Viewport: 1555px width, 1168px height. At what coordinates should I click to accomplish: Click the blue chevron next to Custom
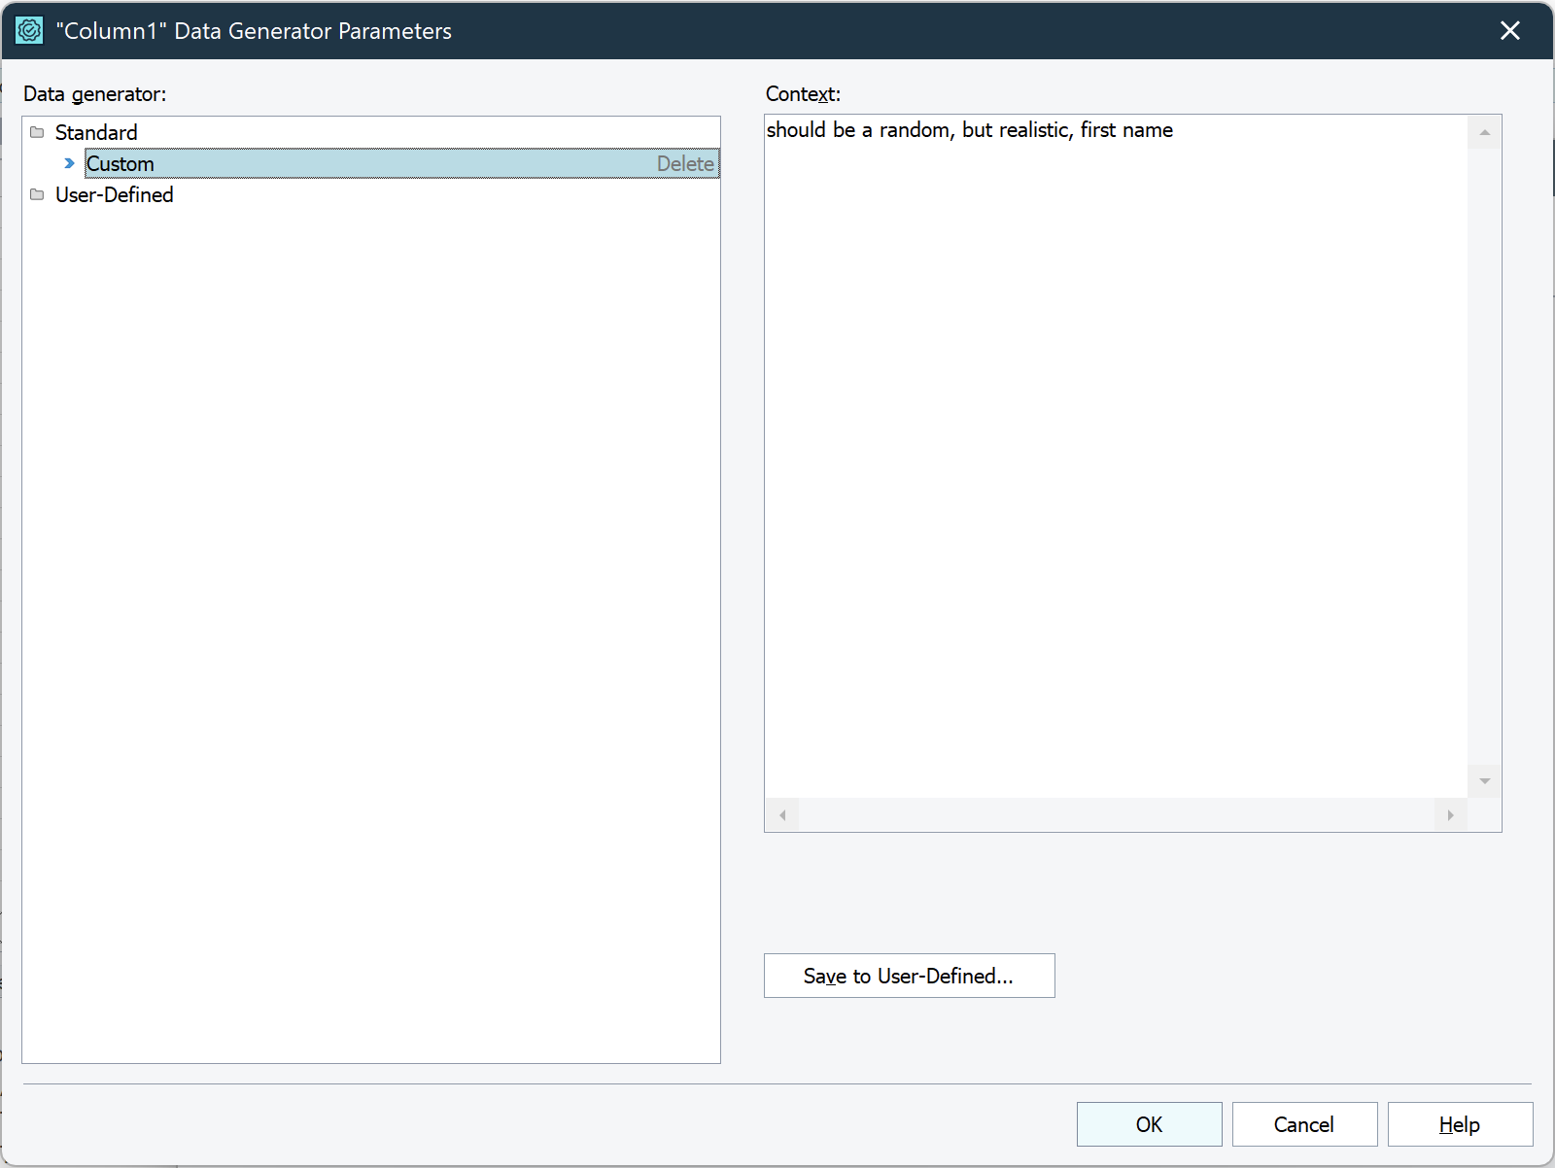tap(69, 163)
